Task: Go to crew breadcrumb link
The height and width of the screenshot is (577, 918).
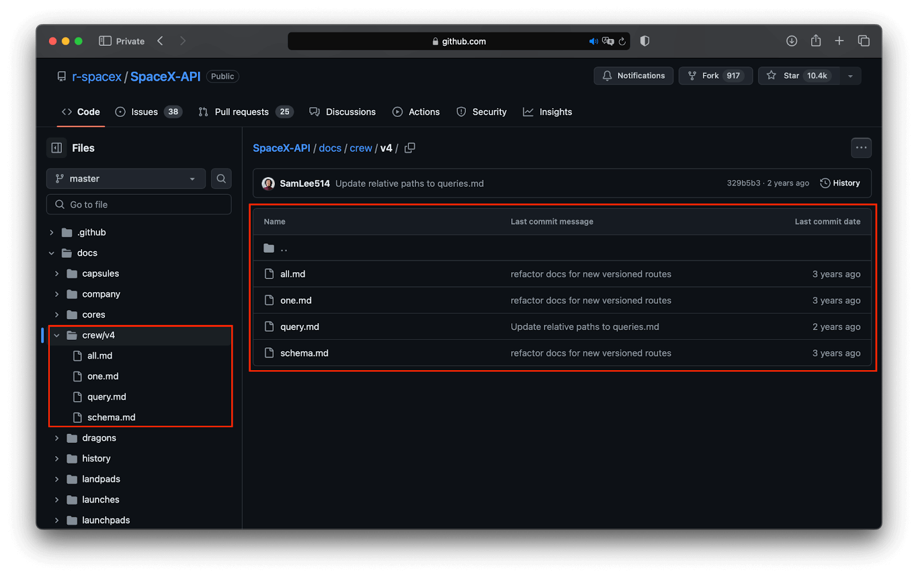Action: pyautogui.click(x=361, y=148)
